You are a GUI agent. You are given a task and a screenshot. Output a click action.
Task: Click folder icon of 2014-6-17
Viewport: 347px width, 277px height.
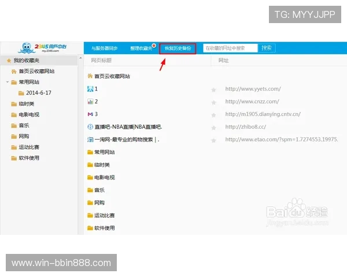point(21,93)
